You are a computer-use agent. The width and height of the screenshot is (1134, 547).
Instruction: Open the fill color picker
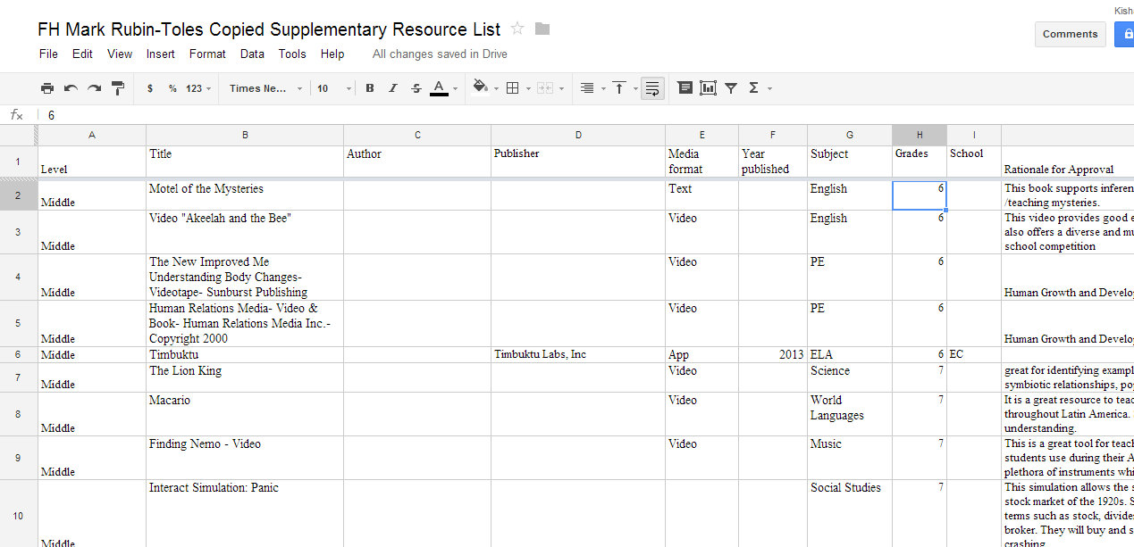[x=480, y=87]
